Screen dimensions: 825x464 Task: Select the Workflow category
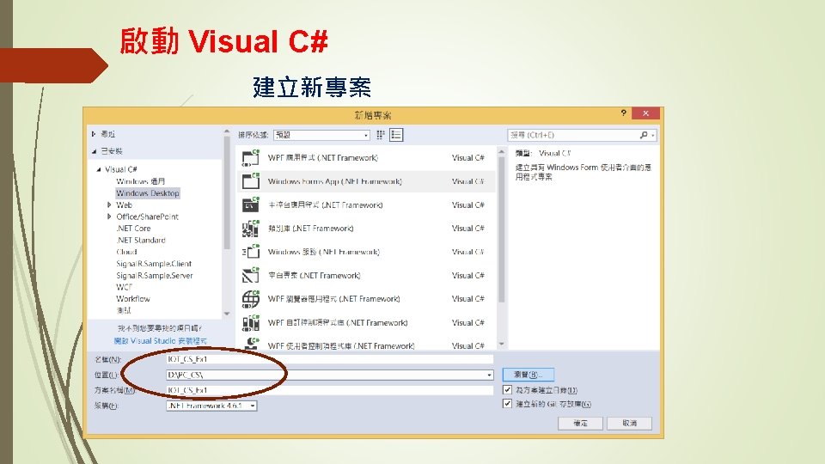pos(133,299)
